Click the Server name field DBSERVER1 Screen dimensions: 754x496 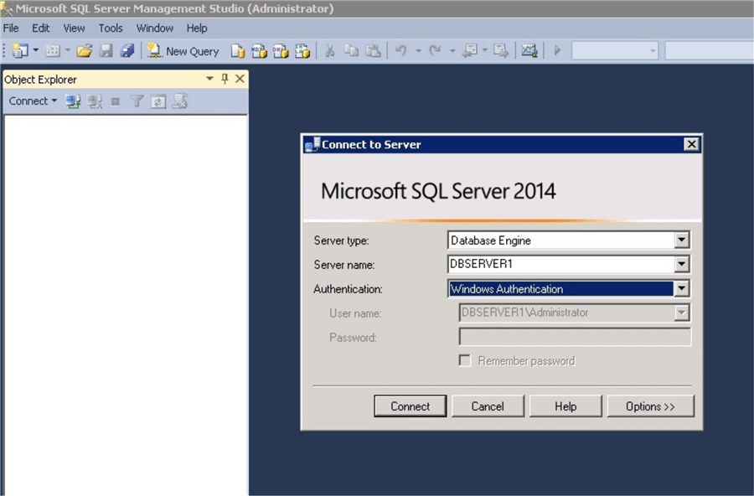[x=560, y=264]
